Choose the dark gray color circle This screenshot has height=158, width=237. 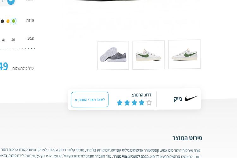coord(2,21)
